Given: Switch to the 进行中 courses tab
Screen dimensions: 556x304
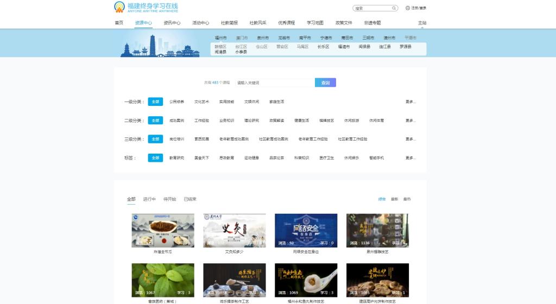Looking at the screenshot, I should point(149,199).
